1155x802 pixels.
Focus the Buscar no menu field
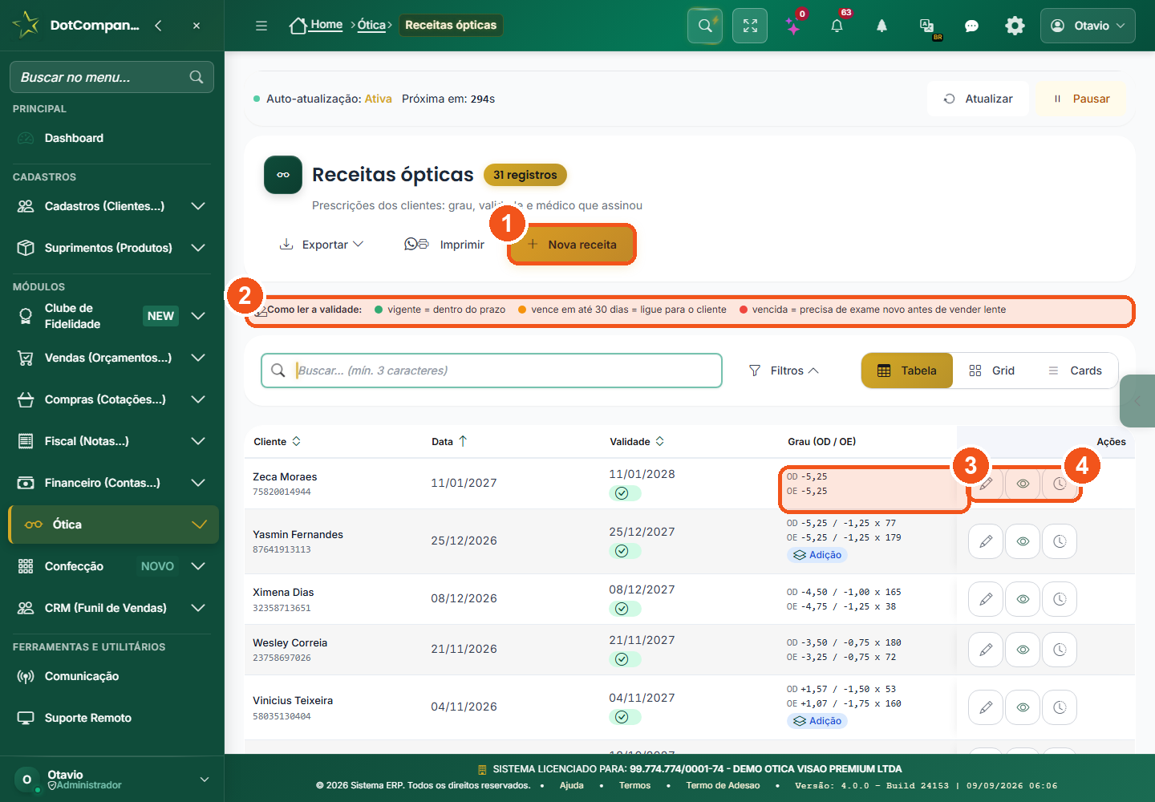[x=111, y=77]
